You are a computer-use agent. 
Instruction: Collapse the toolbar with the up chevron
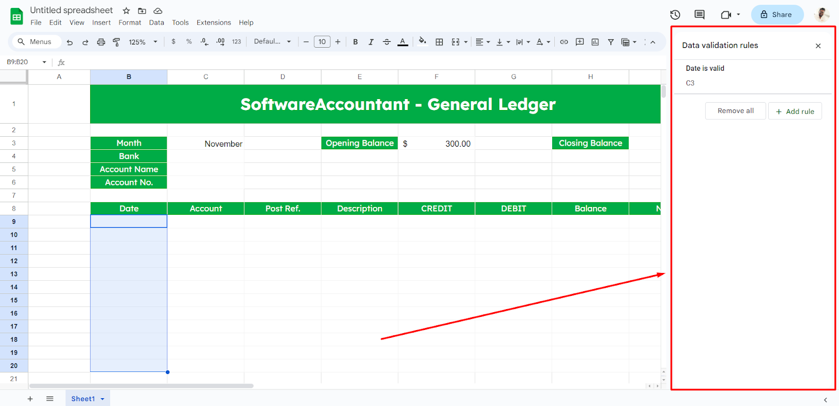653,42
